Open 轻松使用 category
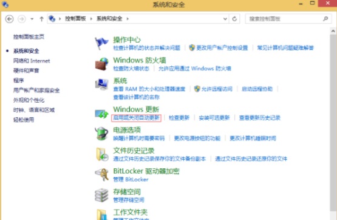 click(x=24, y=120)
